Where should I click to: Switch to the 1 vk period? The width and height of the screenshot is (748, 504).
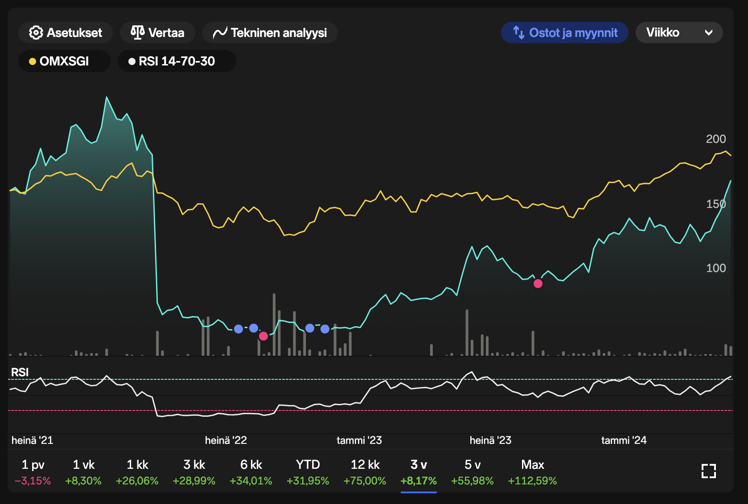click(x=83, y=472)
